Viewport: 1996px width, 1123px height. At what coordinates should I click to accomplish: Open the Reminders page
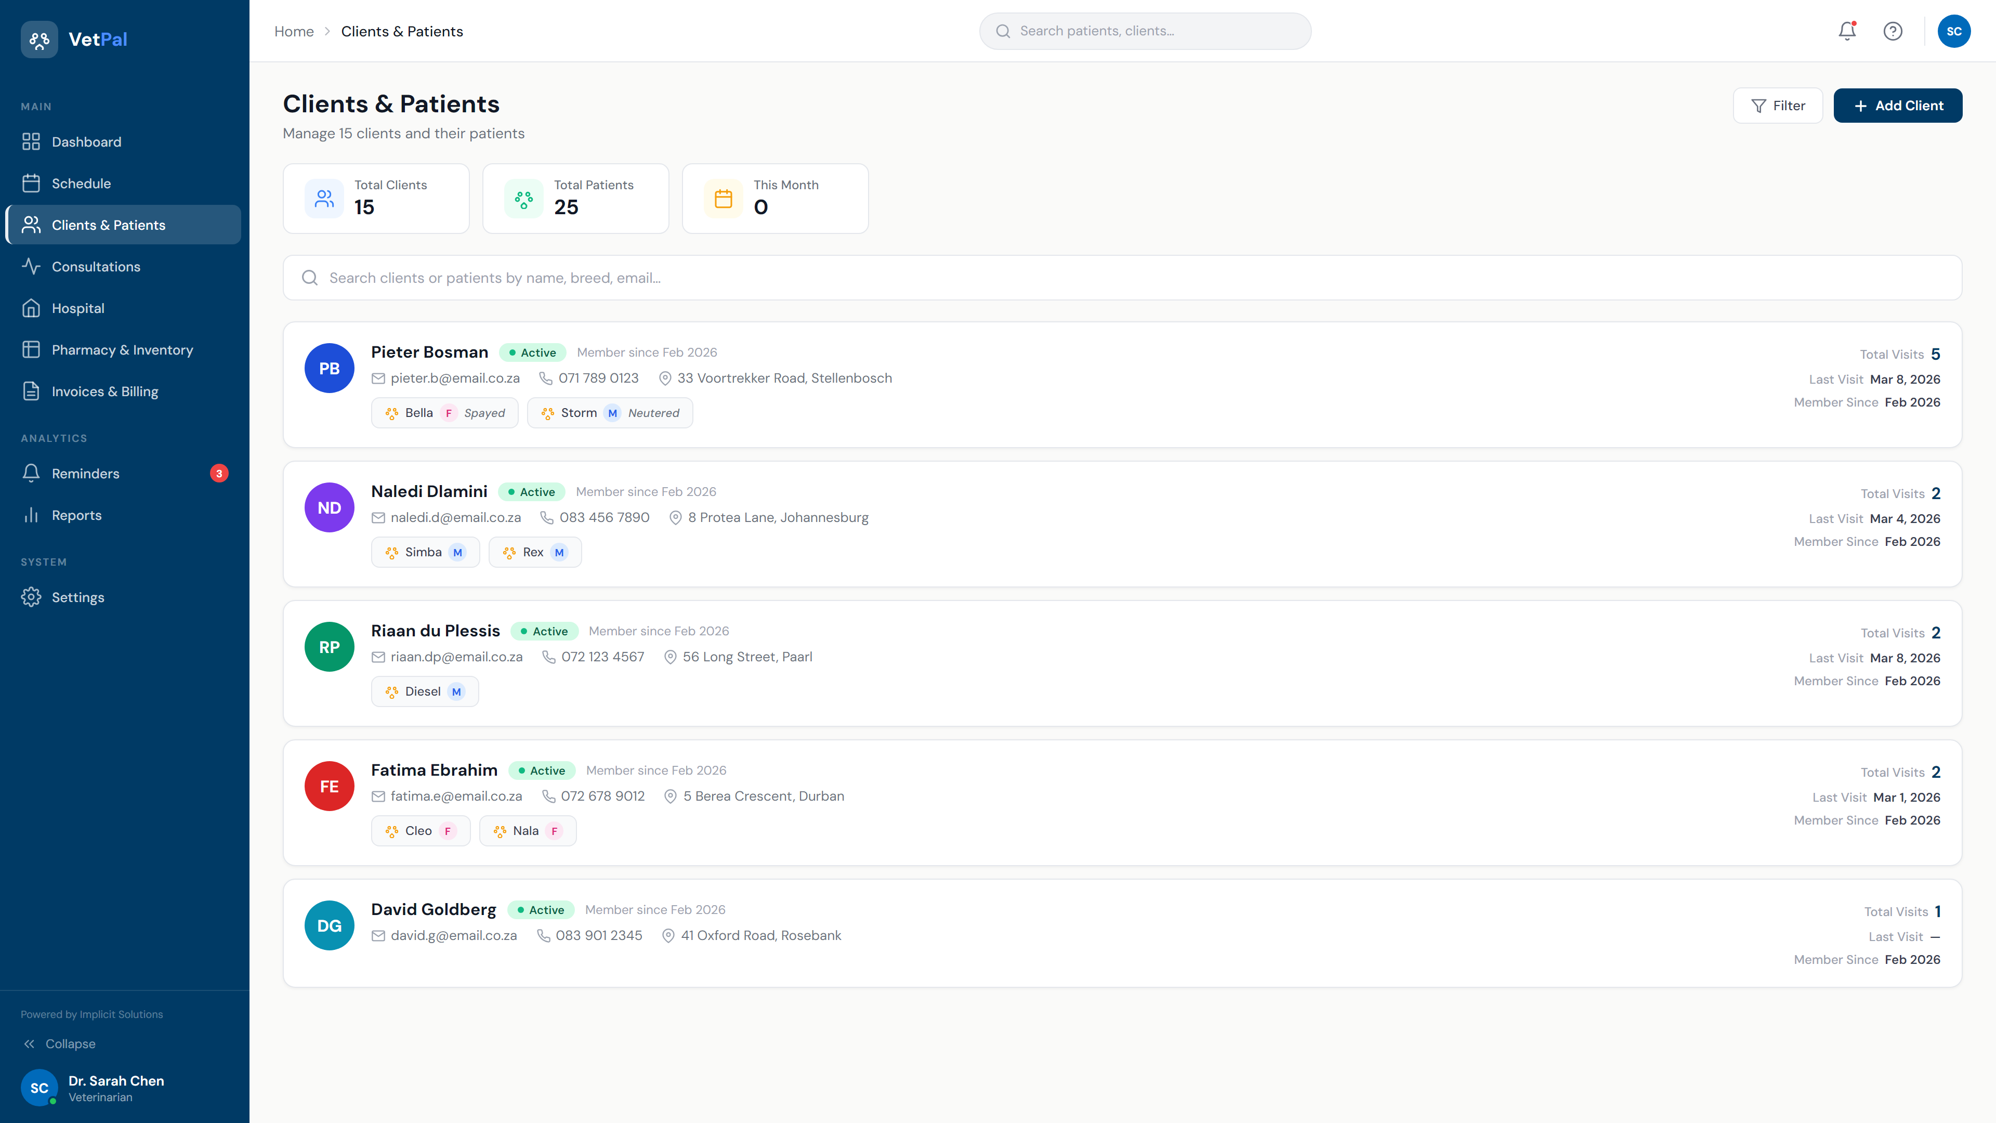[85, 474]
